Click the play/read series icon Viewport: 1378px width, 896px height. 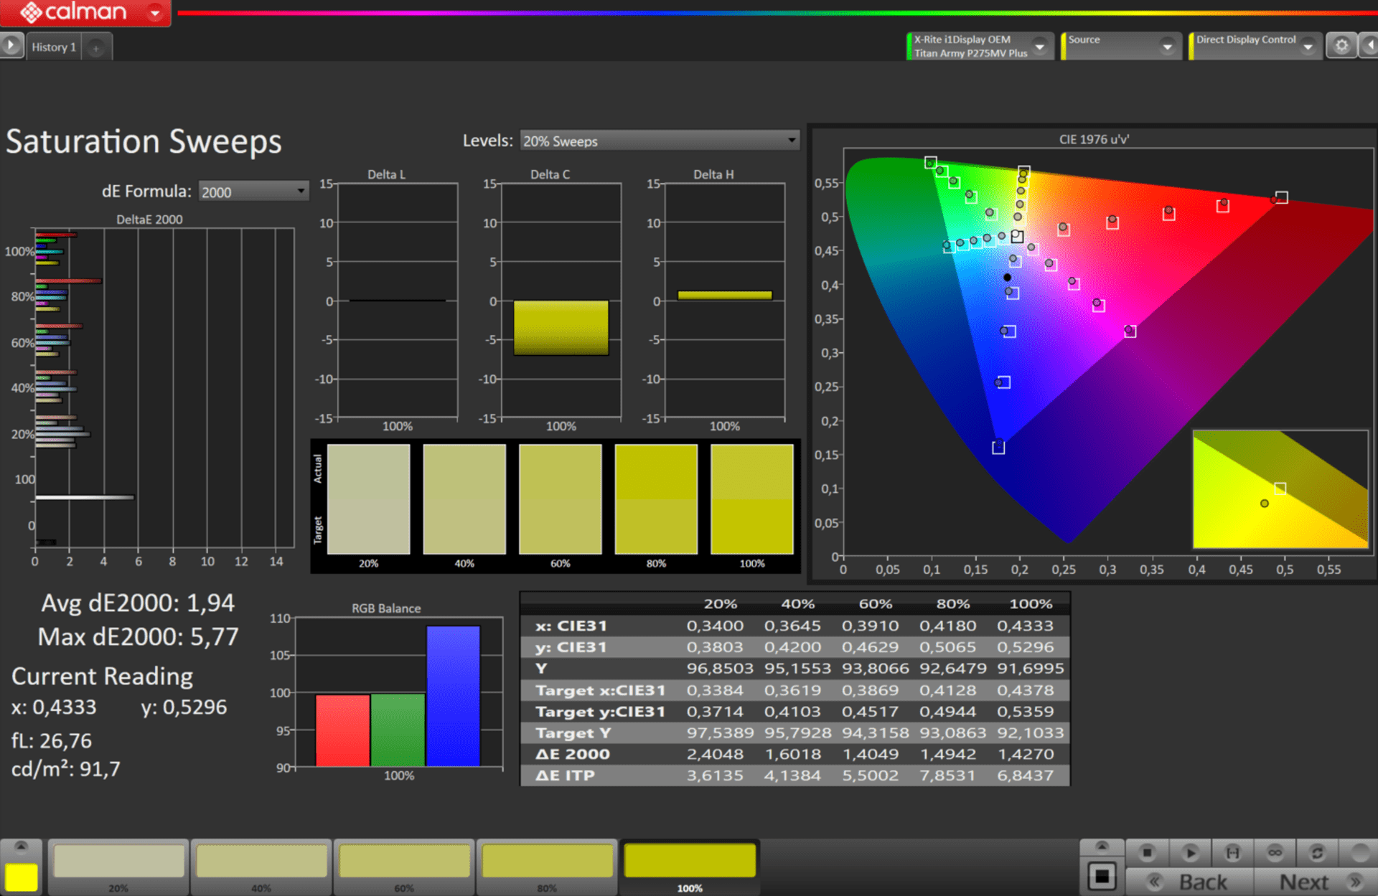1190,852
